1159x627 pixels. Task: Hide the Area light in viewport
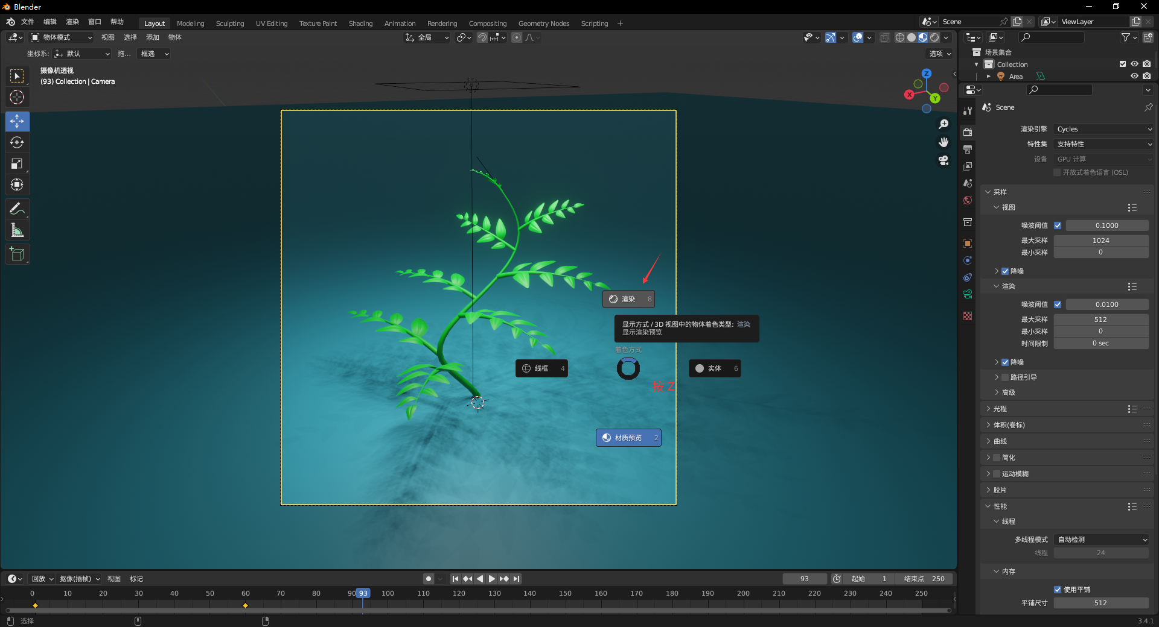(x=1134, y=76)
